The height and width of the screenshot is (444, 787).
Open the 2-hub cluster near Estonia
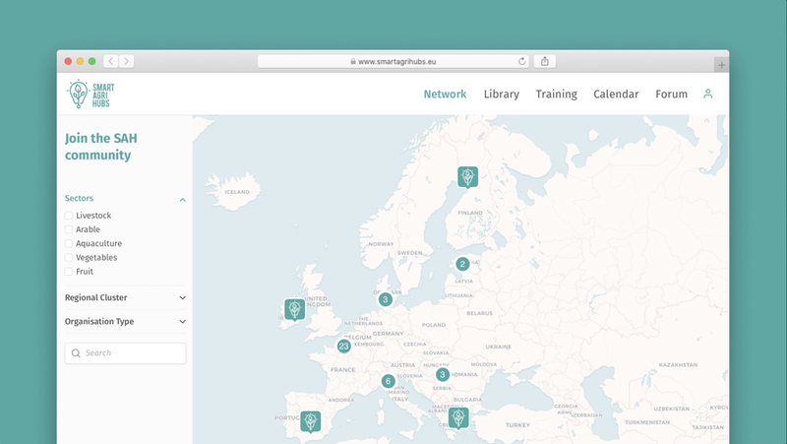pos(462,264)
